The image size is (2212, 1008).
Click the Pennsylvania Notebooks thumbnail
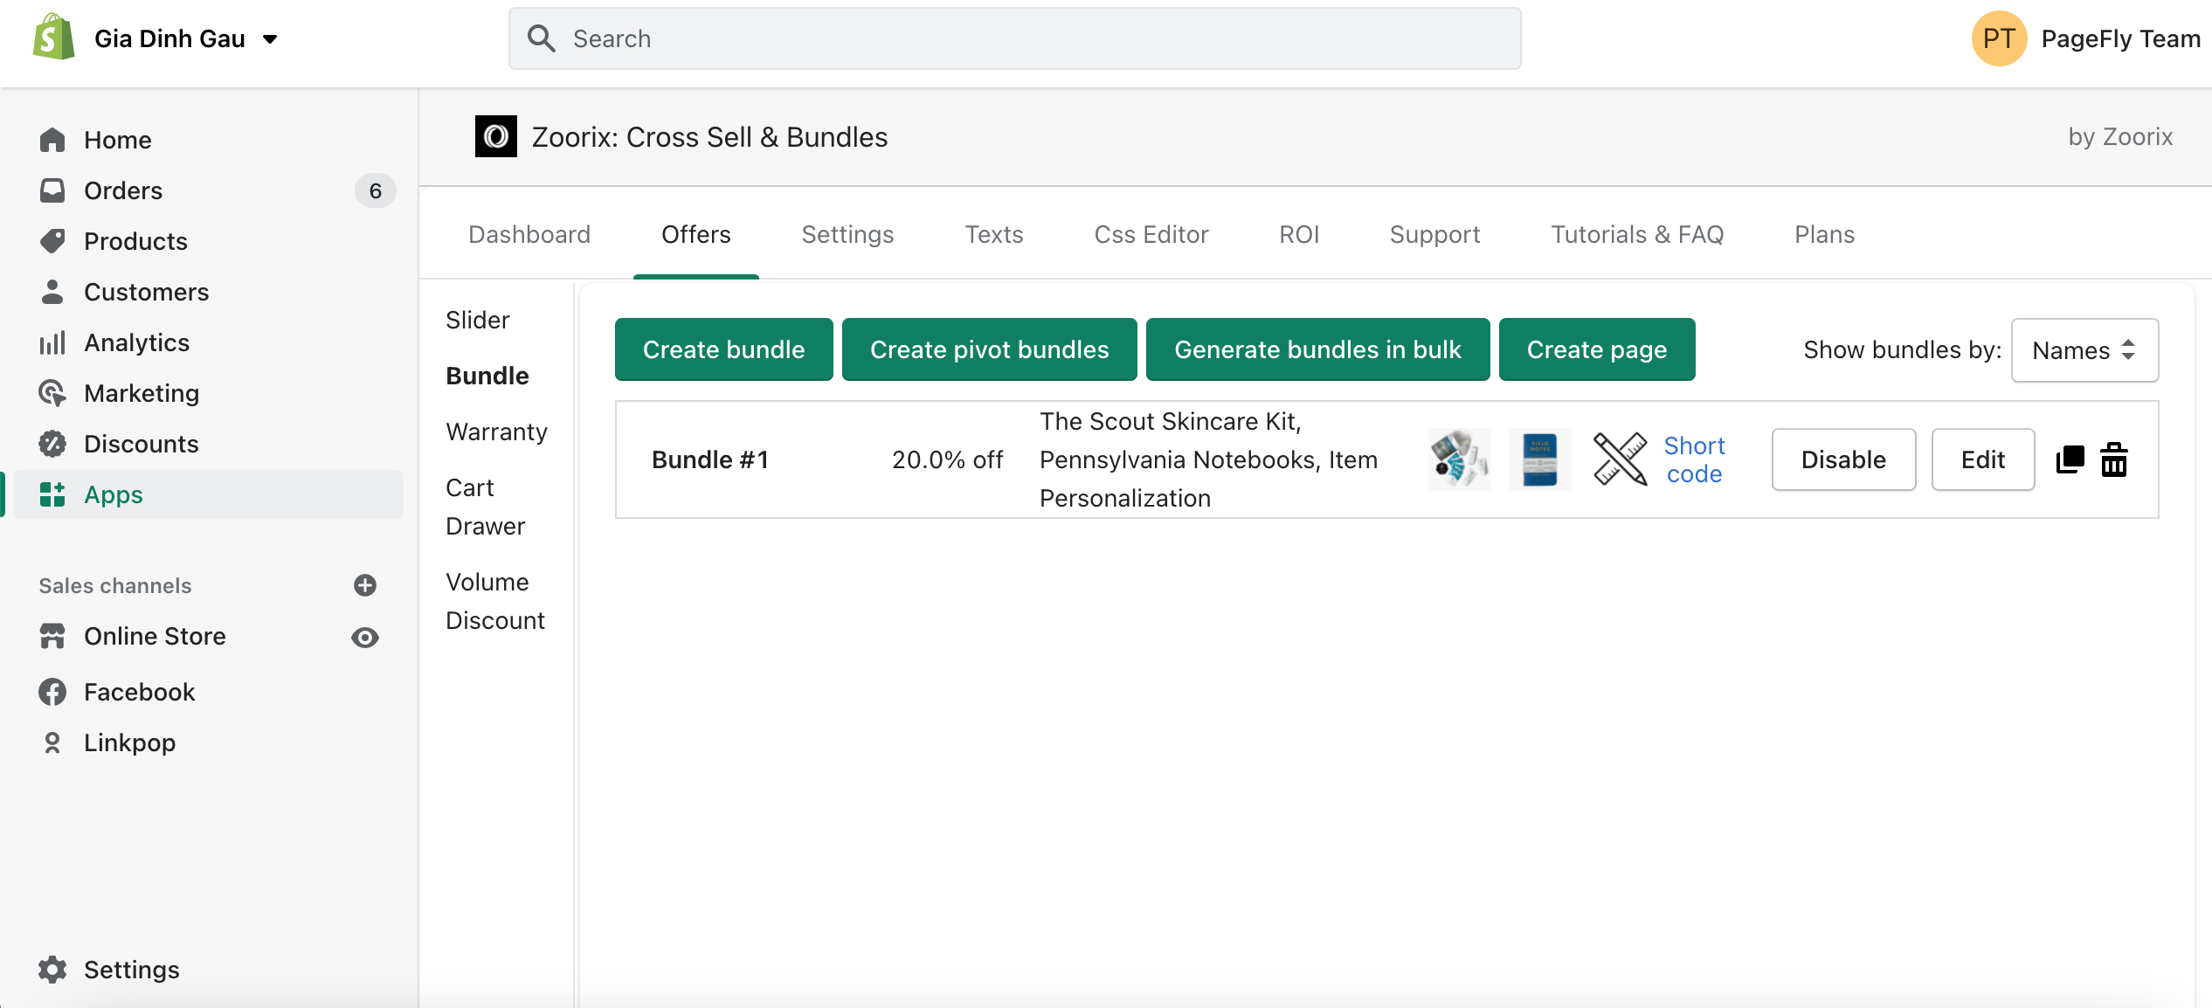[x=1540, y=459]
